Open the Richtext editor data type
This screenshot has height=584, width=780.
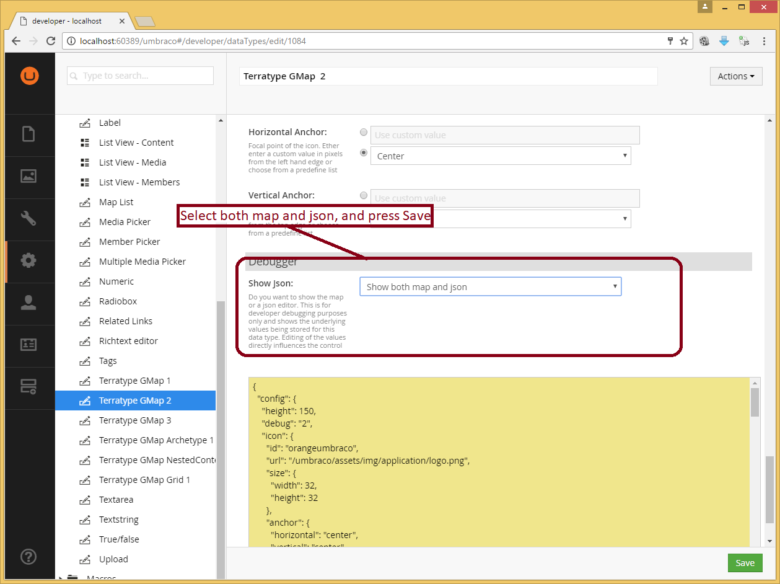click(x=128, y=341)
